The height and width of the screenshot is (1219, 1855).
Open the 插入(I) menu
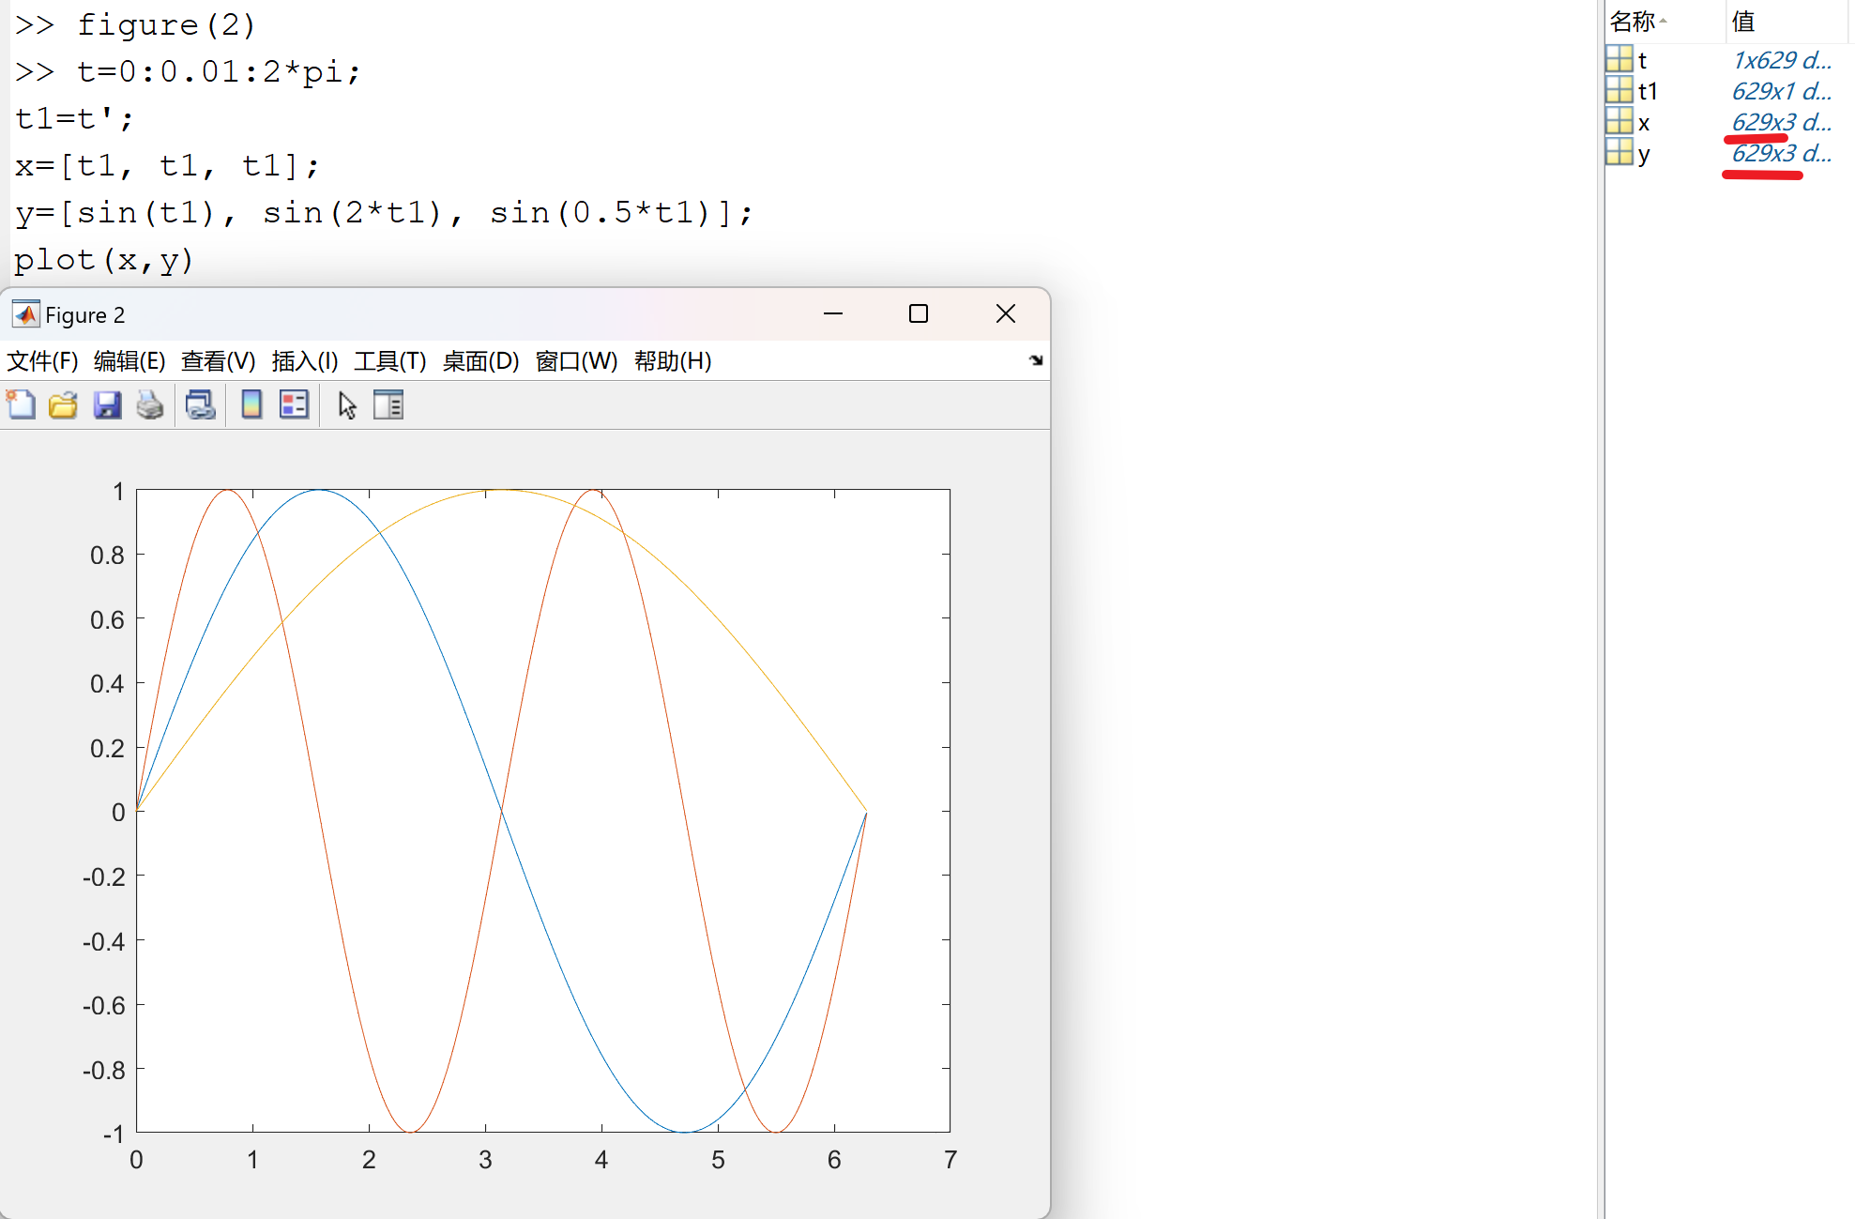305,361
